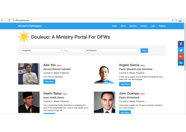Viewport: 186px width, 132px height.
Task: Share page via Facebook sidebar icon
Action: [x=181, y=44]
